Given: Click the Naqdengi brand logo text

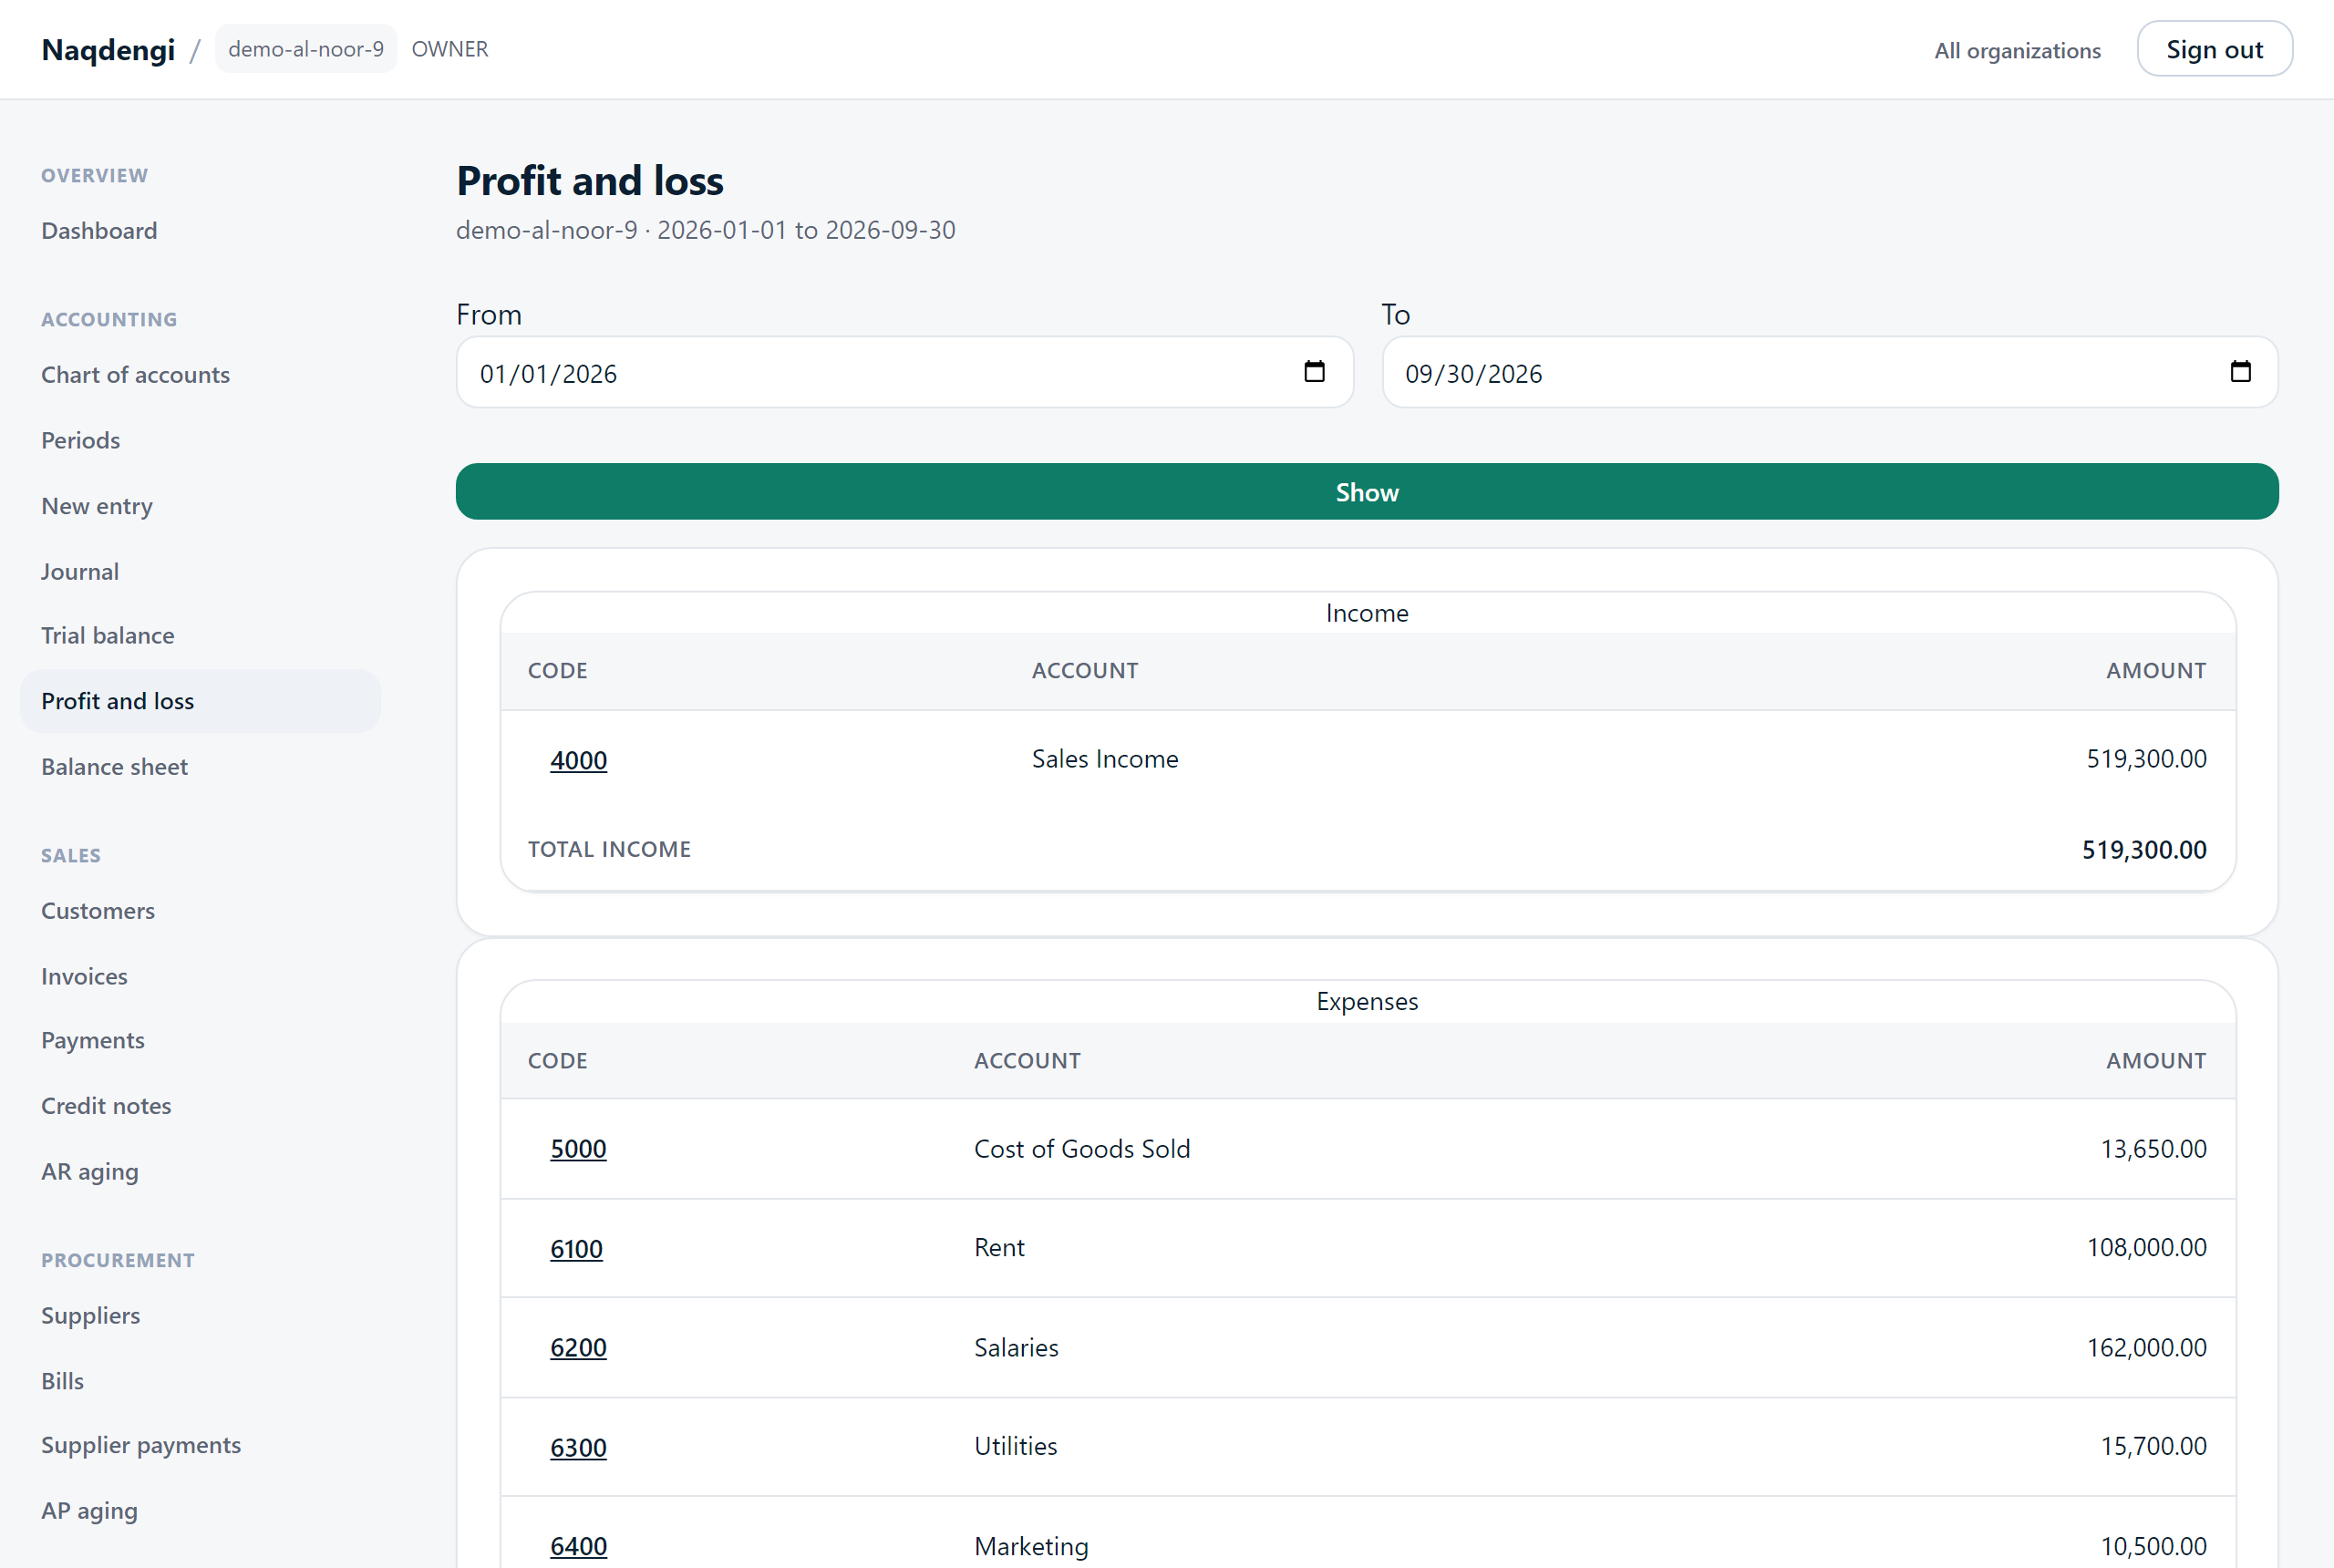Looking at the screenshot, I should click(x=108, y=49).
